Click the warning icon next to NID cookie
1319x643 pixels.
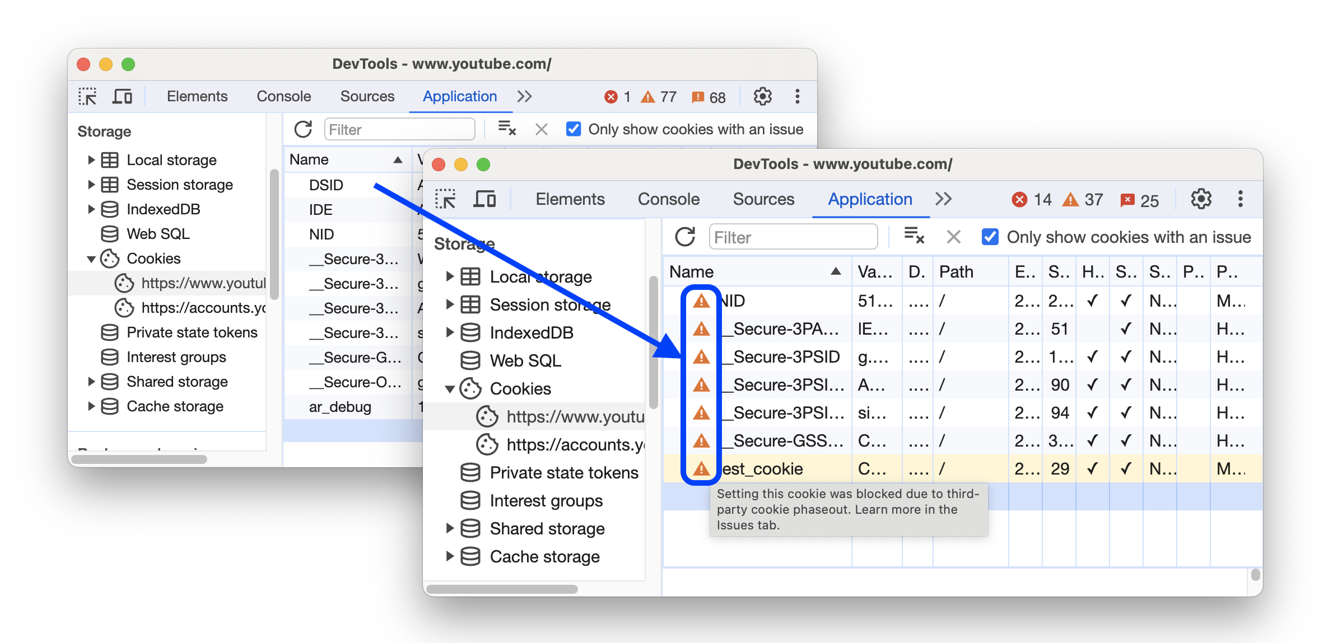[x=700, y=301]
